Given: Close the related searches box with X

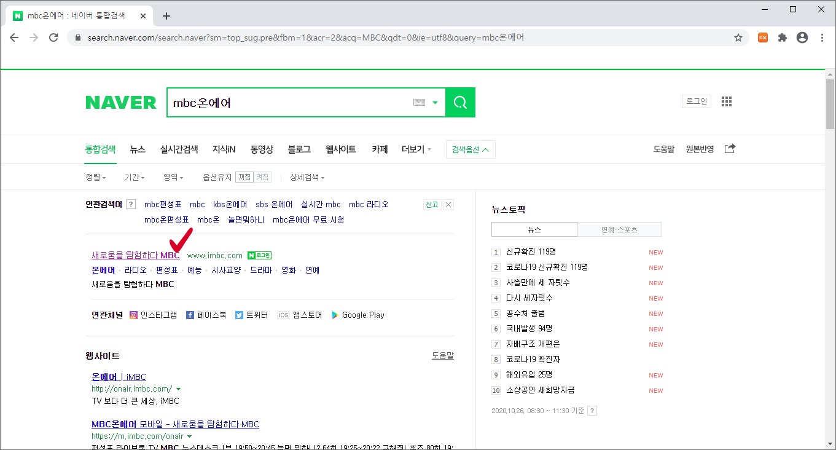Looking at the screenshot, I should 448,205.
